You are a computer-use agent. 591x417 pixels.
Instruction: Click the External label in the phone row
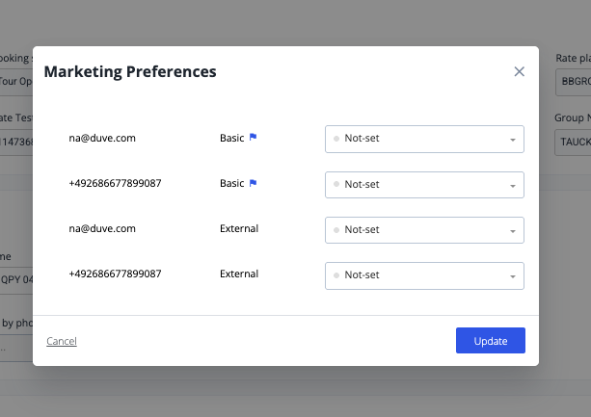239,274
